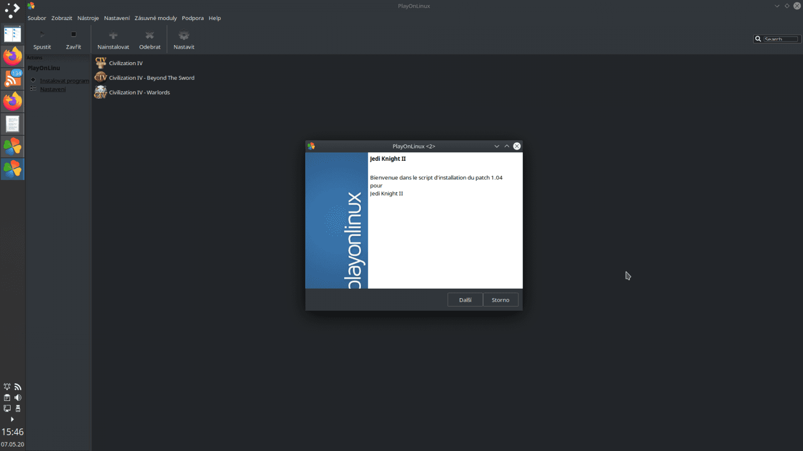The height and width of the screenshot is (451, 803).
Task: Minimize the main PlayOnLinux window
Action: [777, 6]
